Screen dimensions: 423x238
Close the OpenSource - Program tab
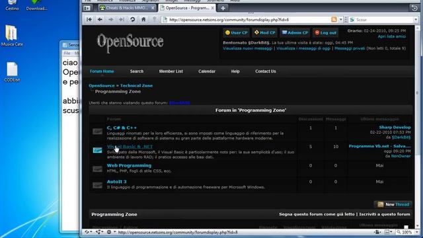click(213, 8)
